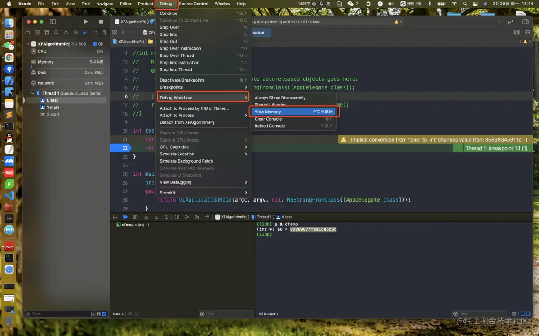The height and width of the screenshot is (336, 539).
Task: Open the Product menu
Action: click(x=146, y=4)
